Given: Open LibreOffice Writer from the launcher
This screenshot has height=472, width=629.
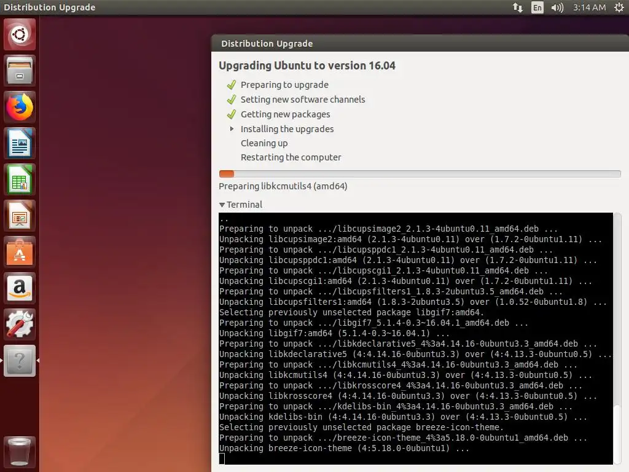Looking at the screenshot, I should click(20, 143).
